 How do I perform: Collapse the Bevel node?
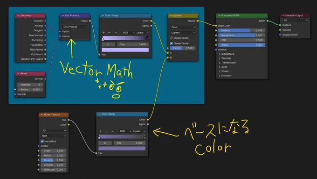pos(18,73)
